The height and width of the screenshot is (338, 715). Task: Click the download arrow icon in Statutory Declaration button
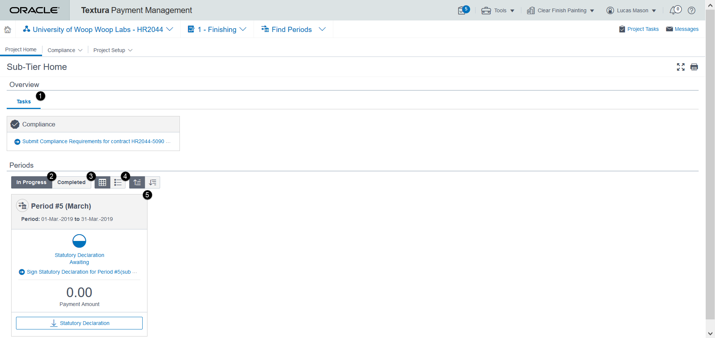coord(54,323)
